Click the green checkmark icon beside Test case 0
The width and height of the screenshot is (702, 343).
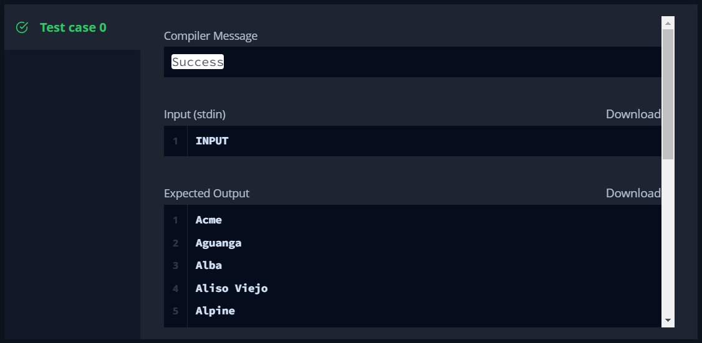22,27
